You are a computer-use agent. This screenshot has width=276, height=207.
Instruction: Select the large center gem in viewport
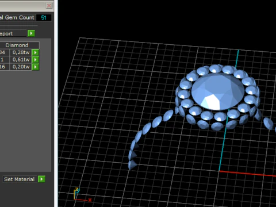coord(218,91)
